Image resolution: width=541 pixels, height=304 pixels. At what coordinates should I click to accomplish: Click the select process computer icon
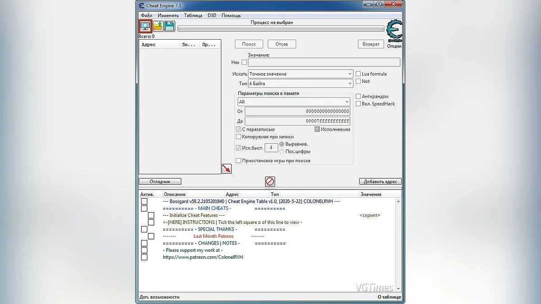[145, 26]
